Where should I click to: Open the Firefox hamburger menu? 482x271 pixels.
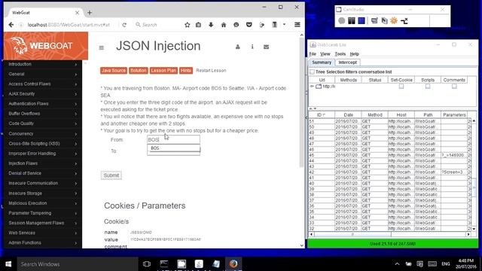(297, 25)
